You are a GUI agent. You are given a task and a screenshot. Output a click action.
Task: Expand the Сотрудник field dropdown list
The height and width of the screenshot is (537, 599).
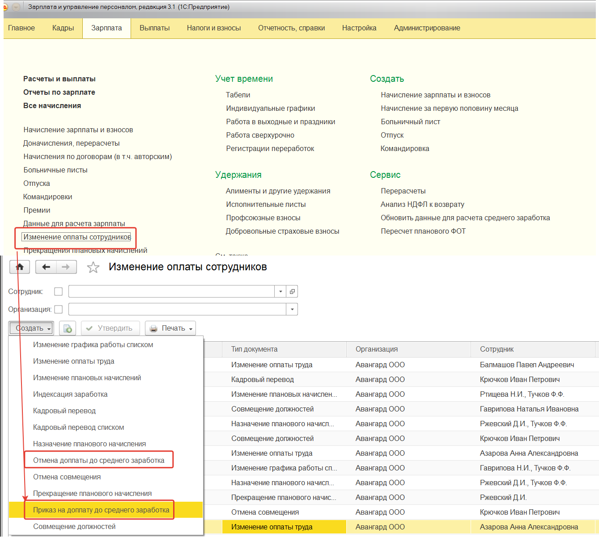click(280, 292)
